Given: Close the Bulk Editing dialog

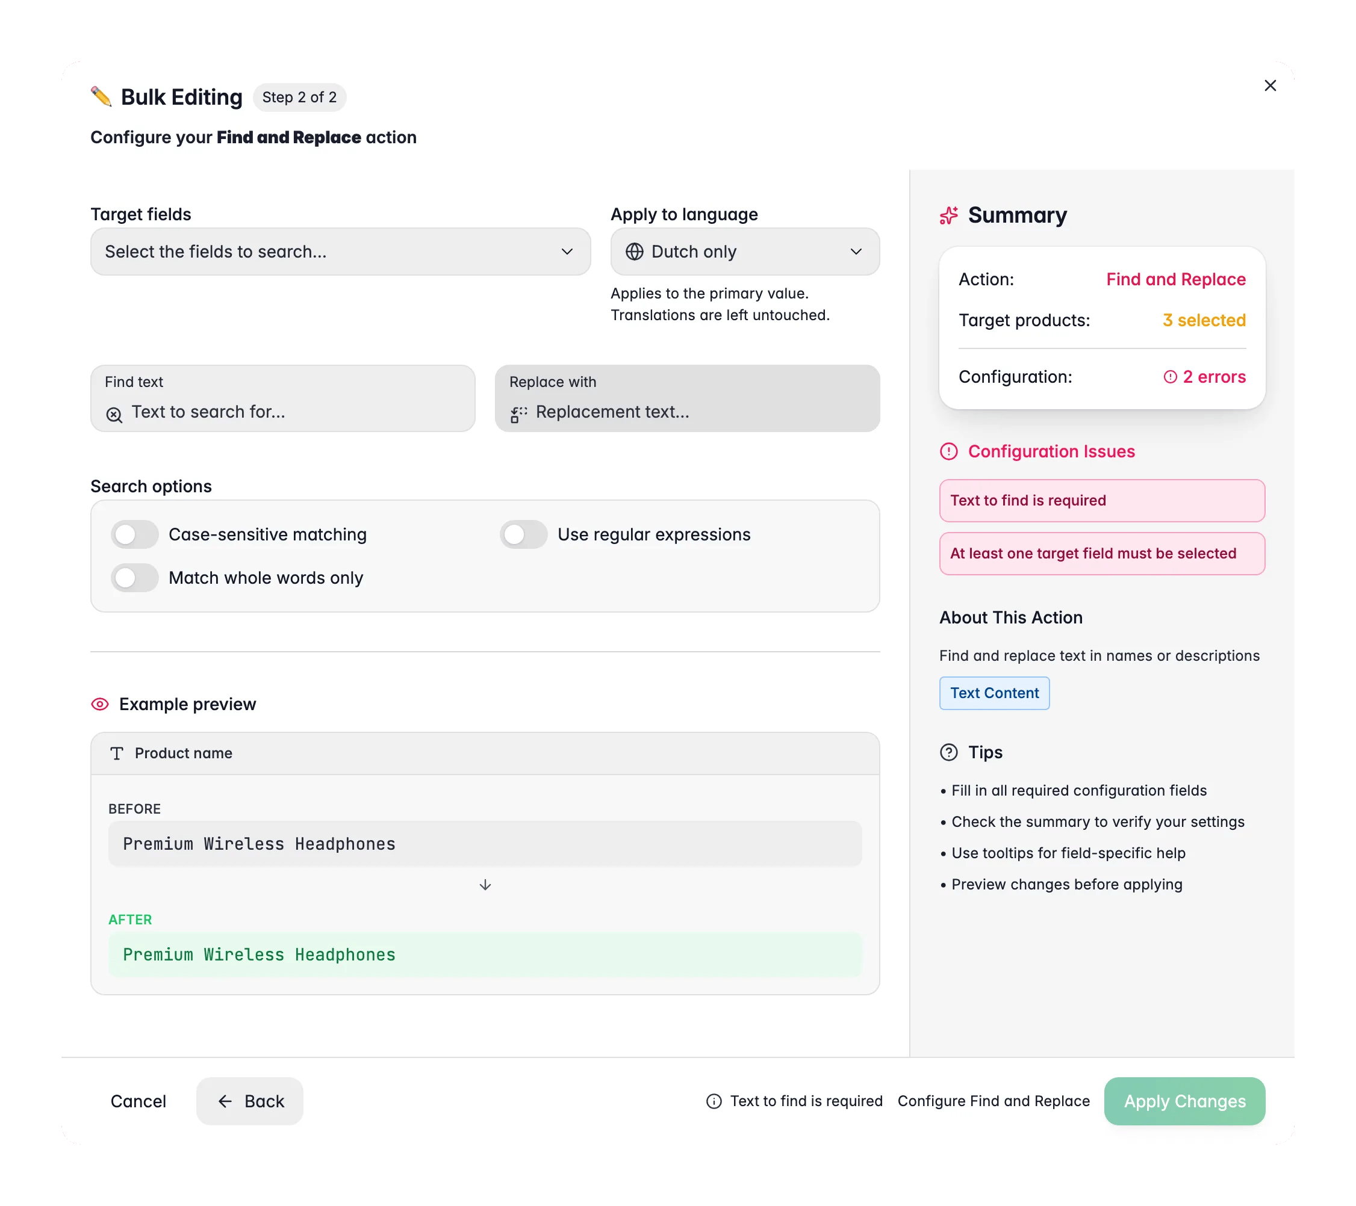Looking at the screenshot, I should [x=1270, y=85].
